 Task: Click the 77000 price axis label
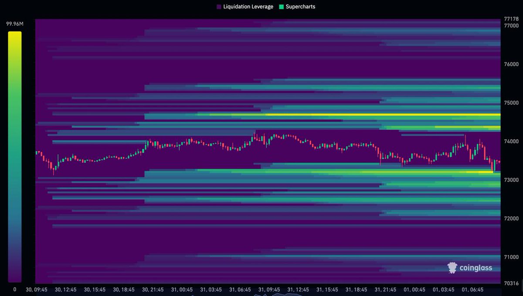511,26
